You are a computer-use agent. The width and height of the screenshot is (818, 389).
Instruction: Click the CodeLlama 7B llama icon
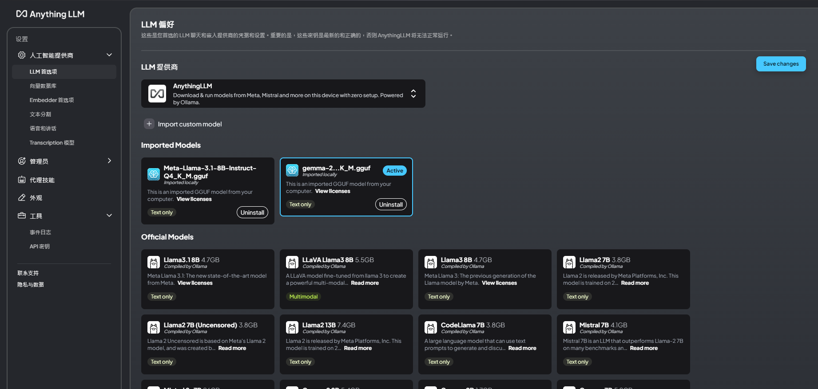pos(431,327)
